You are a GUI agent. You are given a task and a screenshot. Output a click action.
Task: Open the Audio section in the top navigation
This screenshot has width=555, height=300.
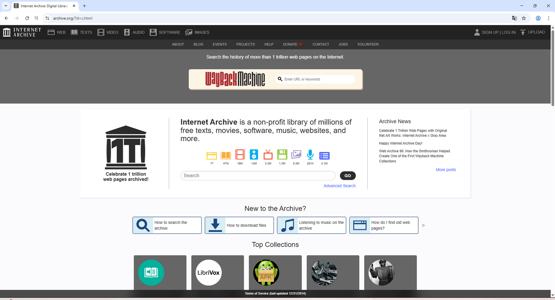pyautogui.click(x=134, y=32)
